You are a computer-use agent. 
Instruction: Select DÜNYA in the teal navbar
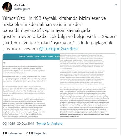tap(37, 56)
